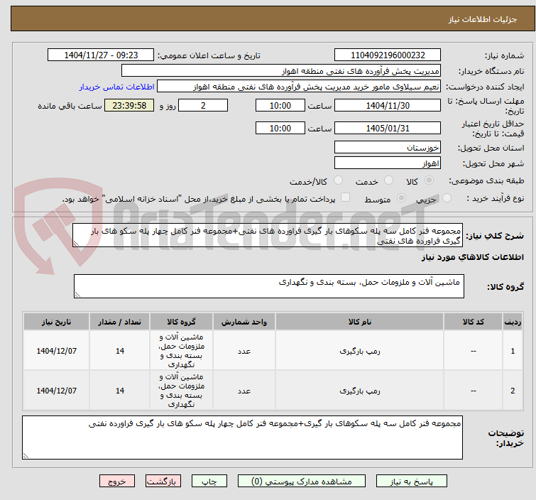Click the response deadline date 1404/11/30 field
This screenshot has height=500, width=536.
[388, 105]
